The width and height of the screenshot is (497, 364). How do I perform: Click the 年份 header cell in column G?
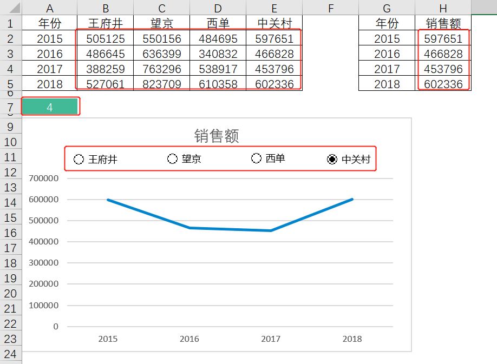click(x=386, y=23)
